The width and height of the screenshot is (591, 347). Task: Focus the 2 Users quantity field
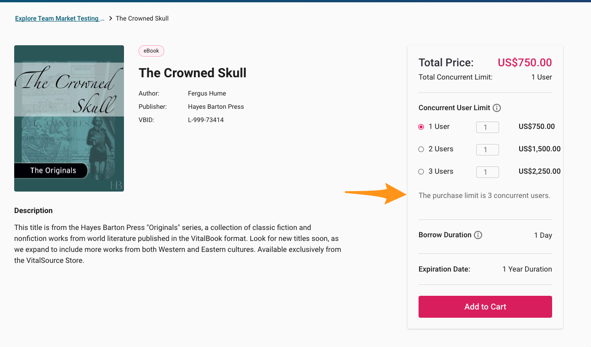point(487,149)
